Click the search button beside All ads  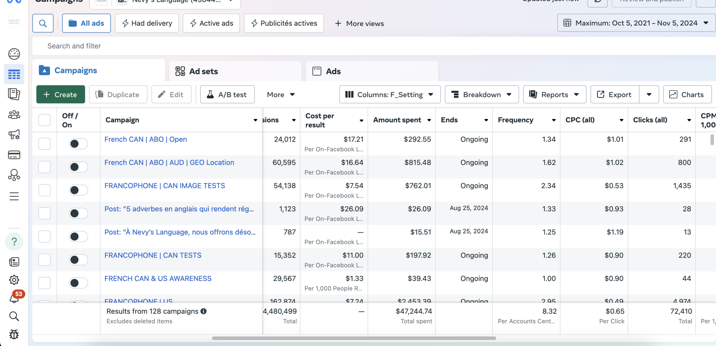point(43,23)
